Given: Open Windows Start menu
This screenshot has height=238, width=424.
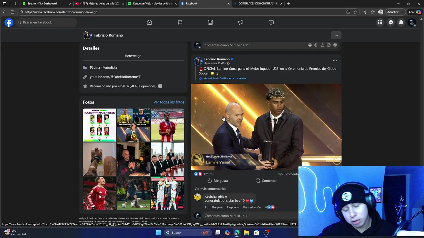Looking at the screenshot, I should [x=158, y=233].
